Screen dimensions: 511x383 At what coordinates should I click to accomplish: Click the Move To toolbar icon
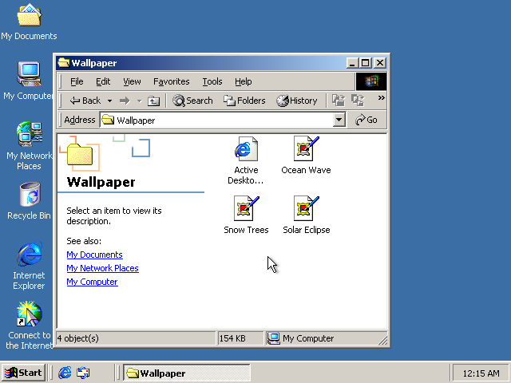click(339, 101)
